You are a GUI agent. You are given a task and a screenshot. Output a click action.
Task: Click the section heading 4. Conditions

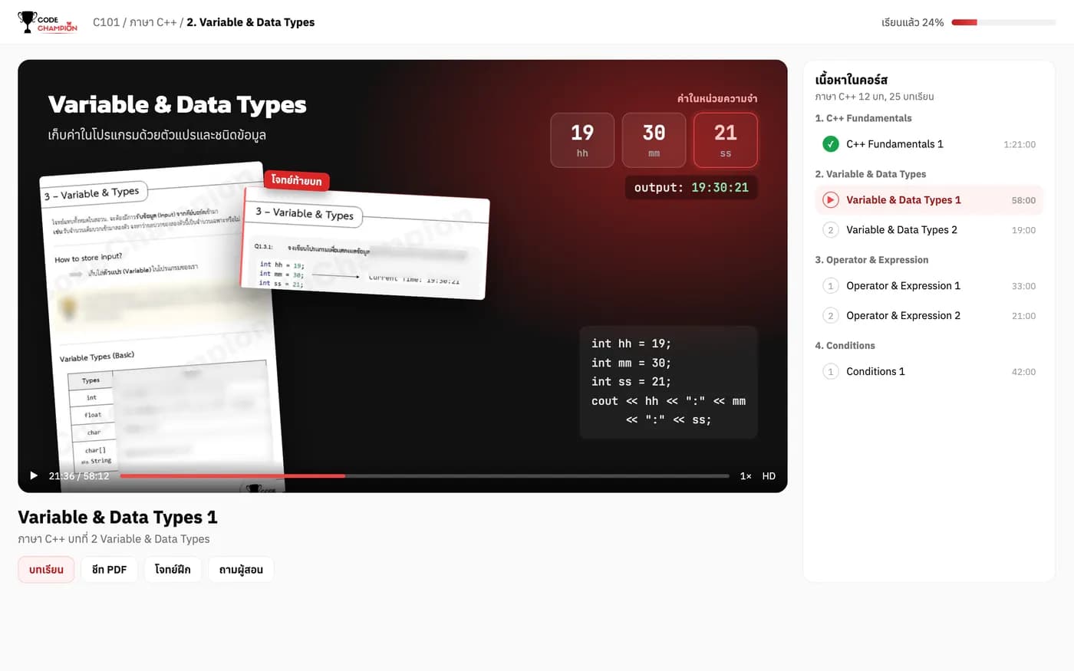pyautogui.click(x=845, y=346)
